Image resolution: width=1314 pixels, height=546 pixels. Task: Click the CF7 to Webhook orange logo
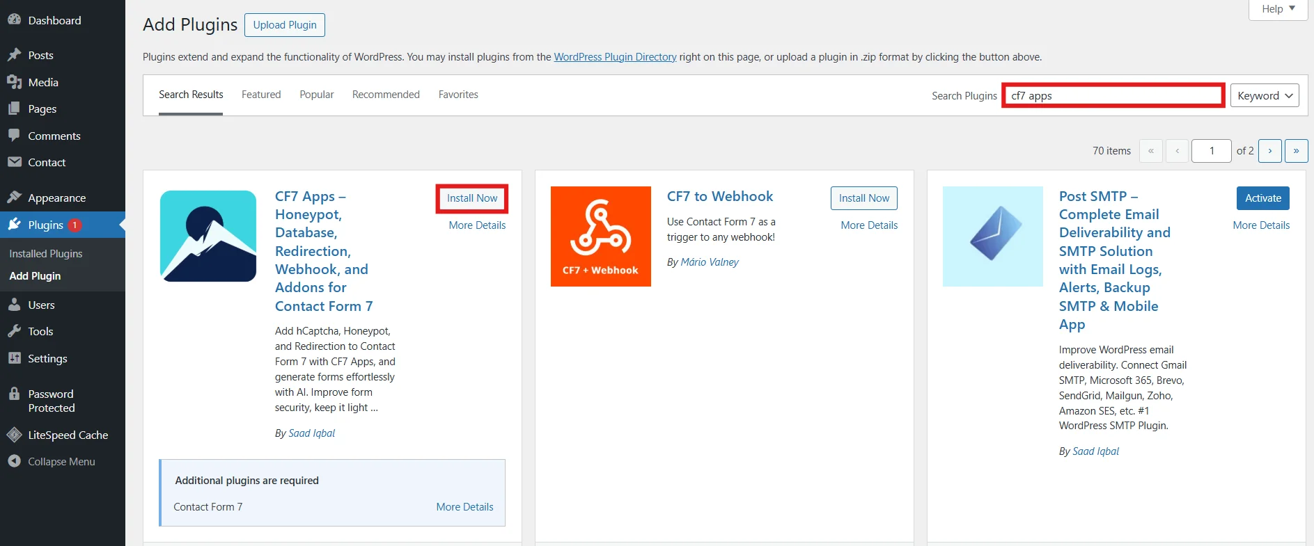click(x=601, y=236)
